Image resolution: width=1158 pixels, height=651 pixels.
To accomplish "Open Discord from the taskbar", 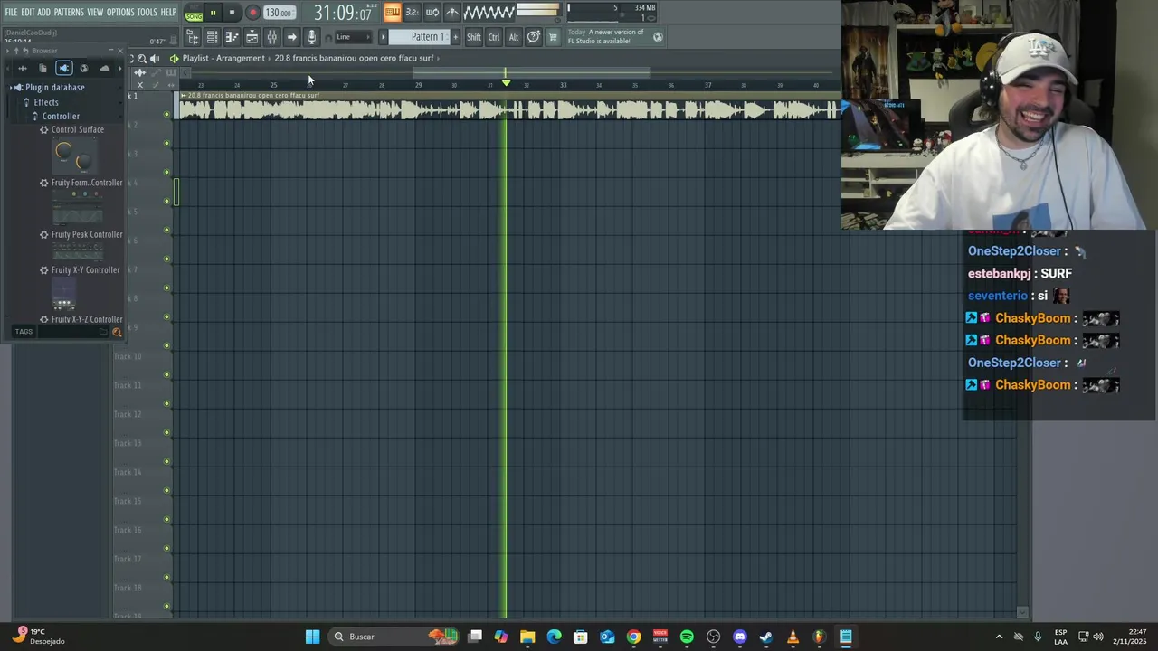I will (x=740, y=637).
